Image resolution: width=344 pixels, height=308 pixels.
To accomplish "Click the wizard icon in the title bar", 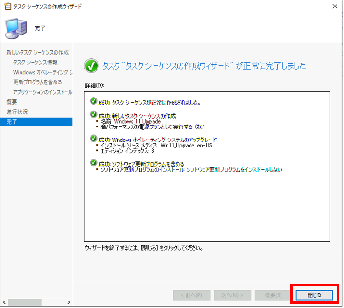I will tap(7, 7).
